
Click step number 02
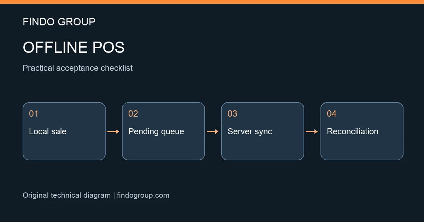pyautogui.click(x=133, y=113)
